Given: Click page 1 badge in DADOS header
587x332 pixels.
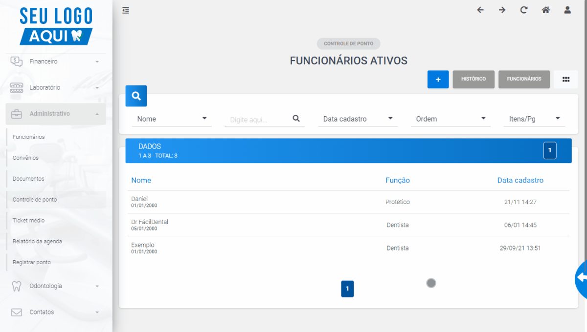Looking at the screenshot, I should 550,150.
